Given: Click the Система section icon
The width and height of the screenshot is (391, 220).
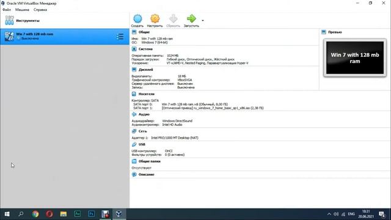Looking at the screenshot, I should click(134, 49).
